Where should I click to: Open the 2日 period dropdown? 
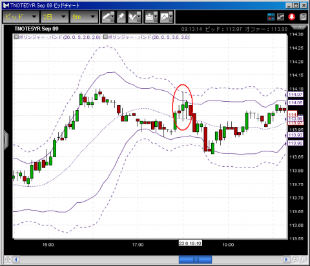click(x=54, y=17)
